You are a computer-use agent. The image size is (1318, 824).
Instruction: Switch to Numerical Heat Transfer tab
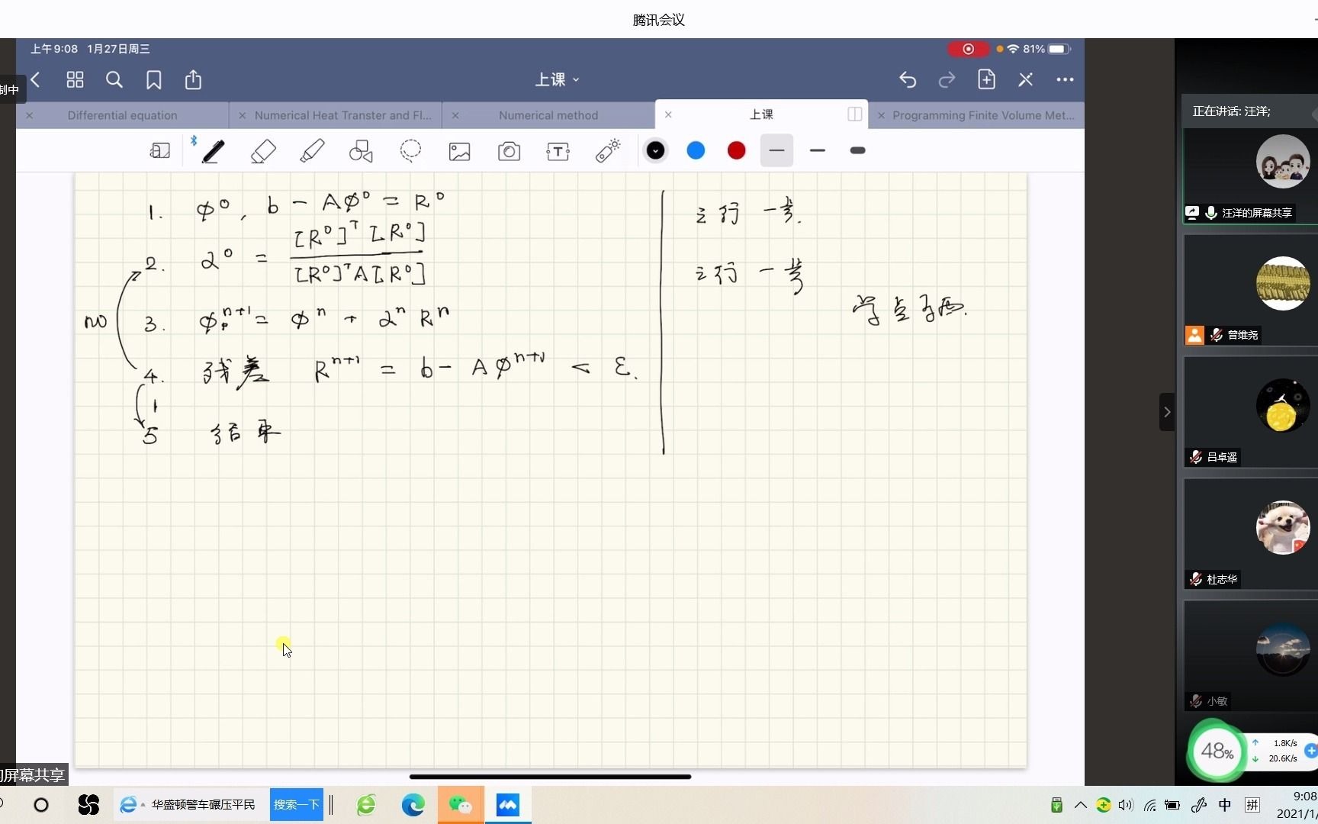click(342, 115)
